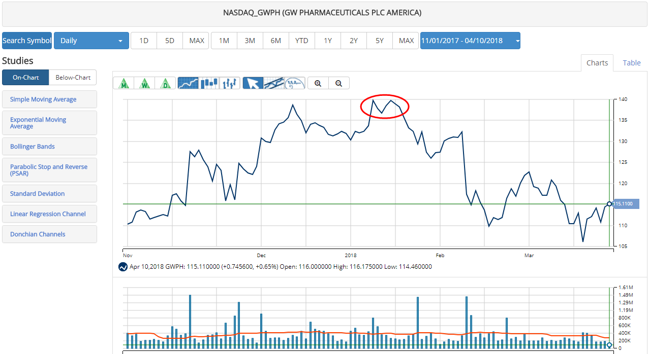Select the 5D interval button
Viewport: 648px width, 354px height.
170,41
